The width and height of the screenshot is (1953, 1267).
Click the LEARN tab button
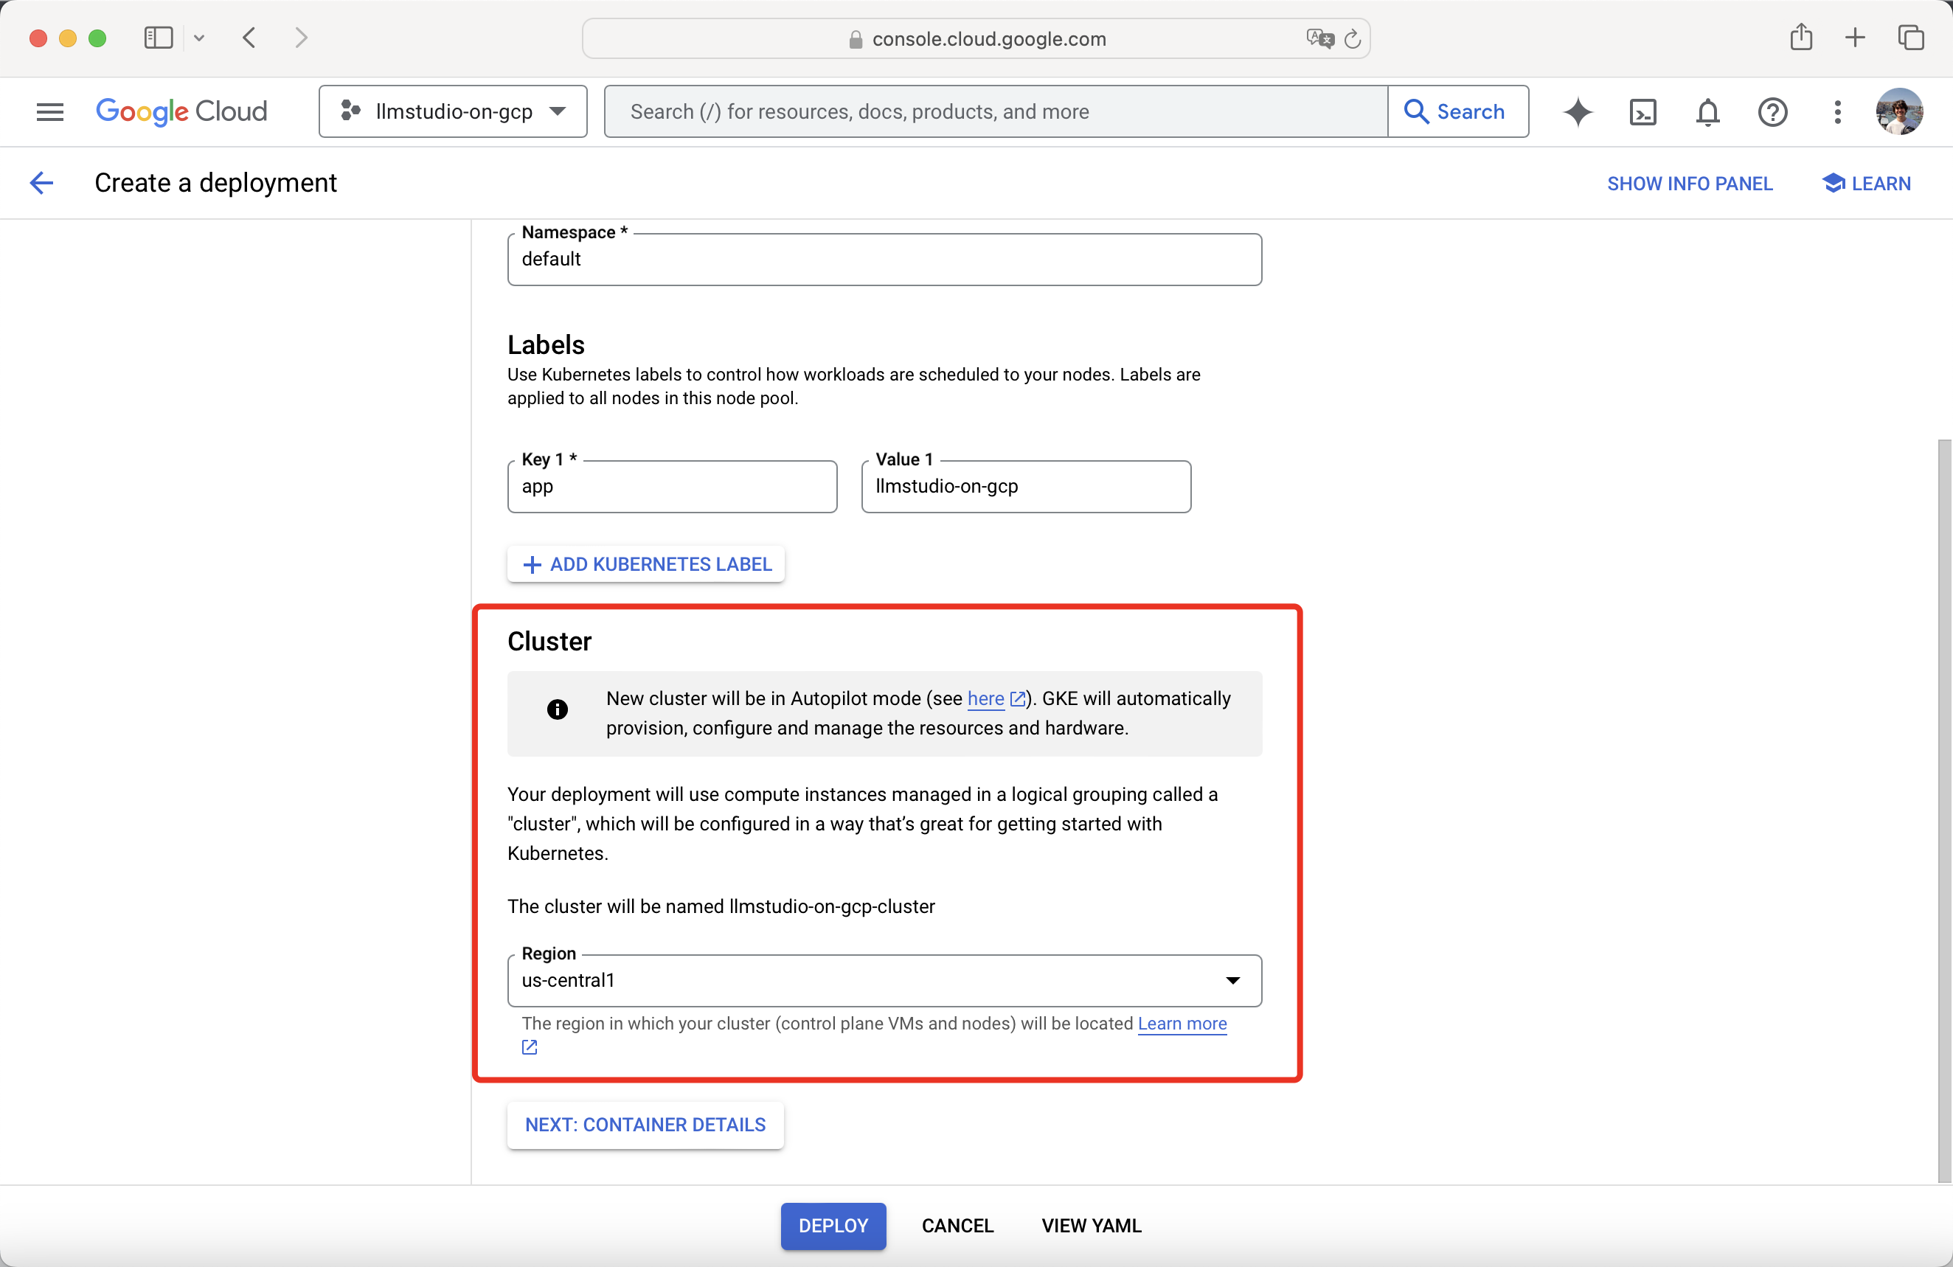pyautogui.click(x=1866, y=183)
